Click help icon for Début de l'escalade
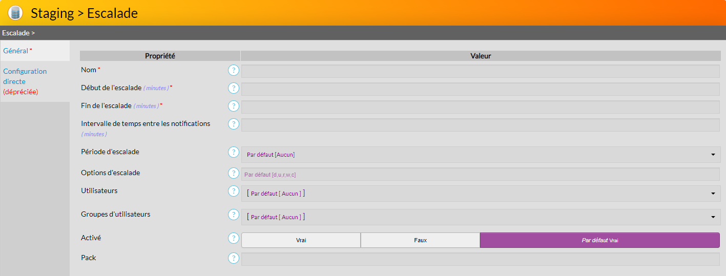 point(234,88)
